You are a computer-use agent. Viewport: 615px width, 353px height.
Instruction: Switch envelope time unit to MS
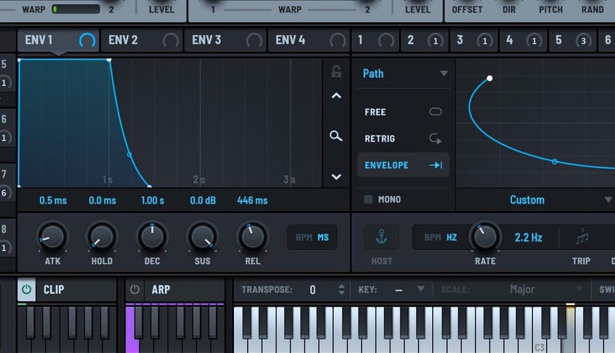pos(323,238)
